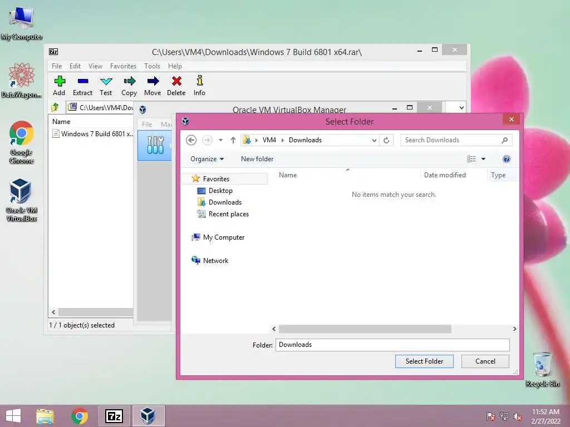Expand the address bar path dropdown
Screen dimensions: 570x427
tap(374, 141)
